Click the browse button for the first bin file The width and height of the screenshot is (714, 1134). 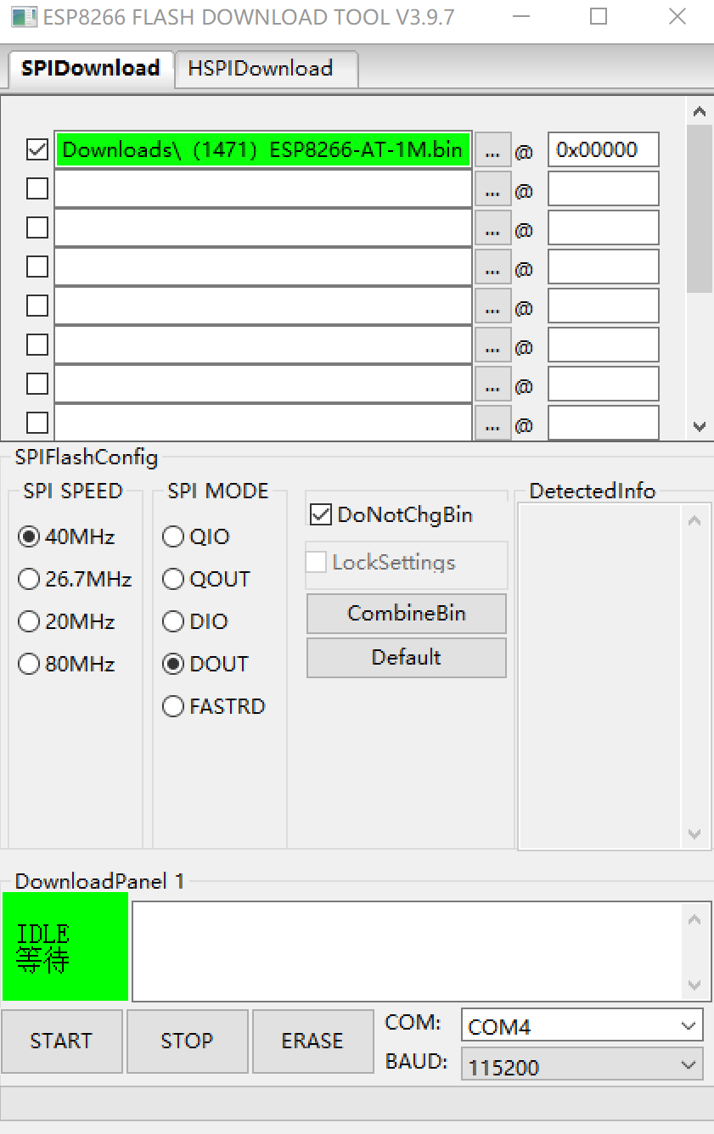click(x=492, y=150)
